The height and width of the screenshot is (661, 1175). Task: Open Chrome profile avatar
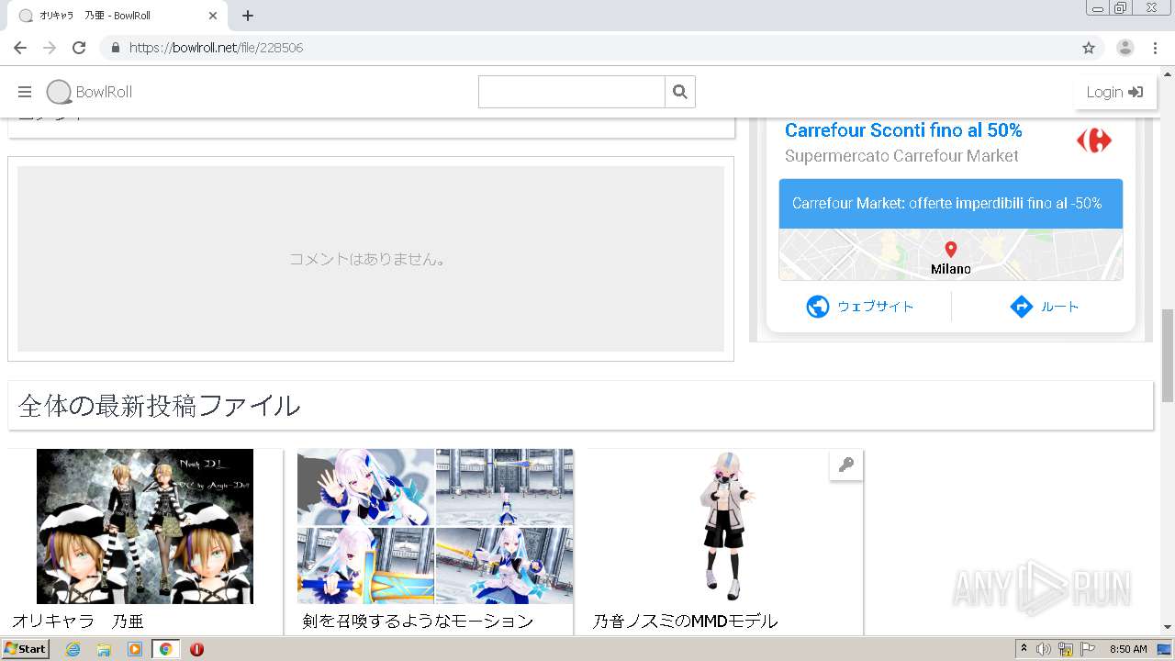click(x=1125, y=48)
